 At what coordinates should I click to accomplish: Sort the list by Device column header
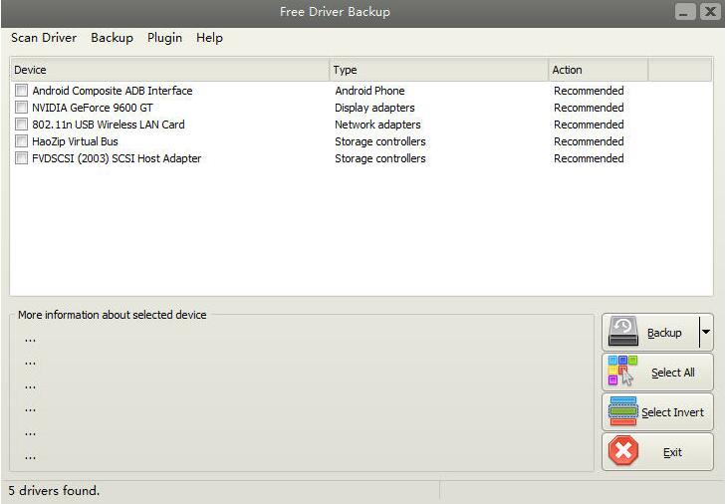pyautogui.click(x=169, y=70)
